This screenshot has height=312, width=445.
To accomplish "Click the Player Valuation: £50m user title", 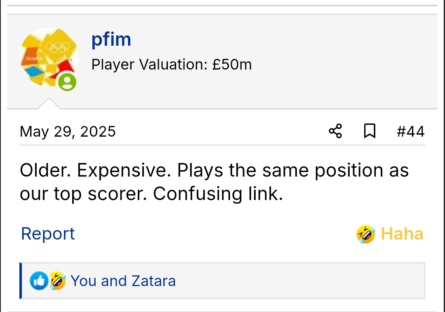I will coord(171,65).
